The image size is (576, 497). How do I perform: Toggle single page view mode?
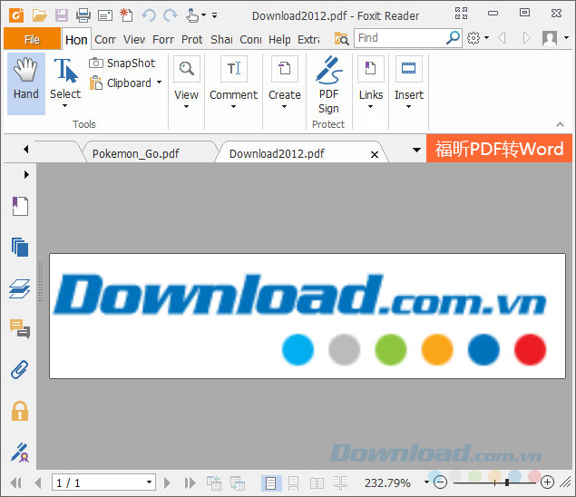point(271,483)
